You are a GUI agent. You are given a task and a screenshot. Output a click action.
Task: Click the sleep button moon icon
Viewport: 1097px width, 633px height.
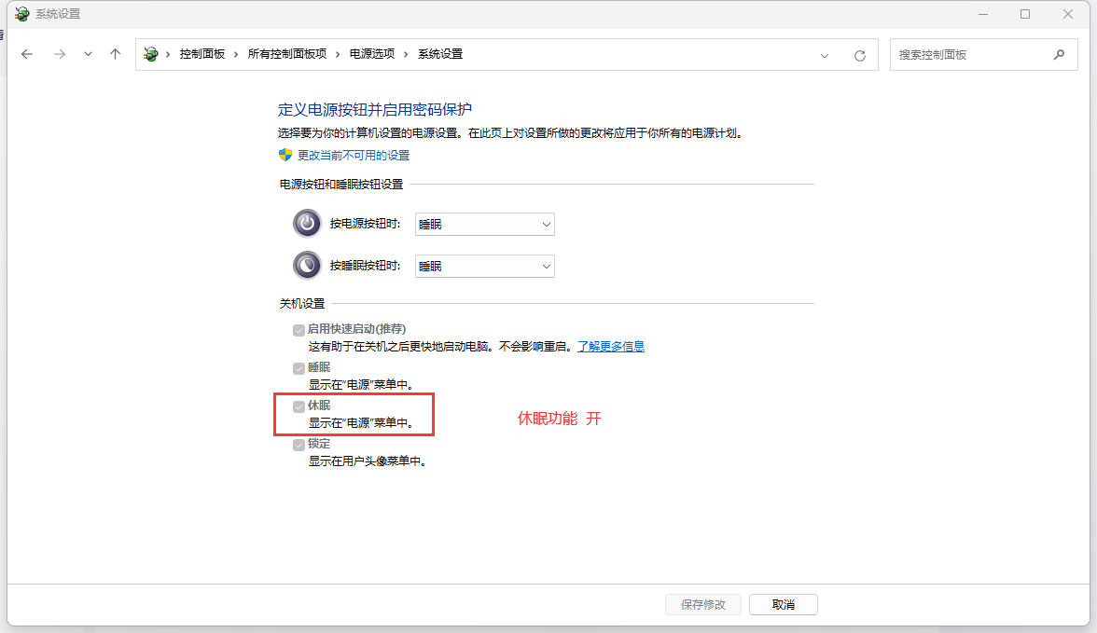(x=307, y=265)
